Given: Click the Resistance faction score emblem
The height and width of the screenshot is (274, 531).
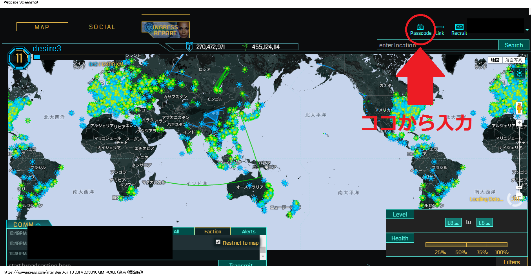Looking at the screenshot, I should coord(189,46).
